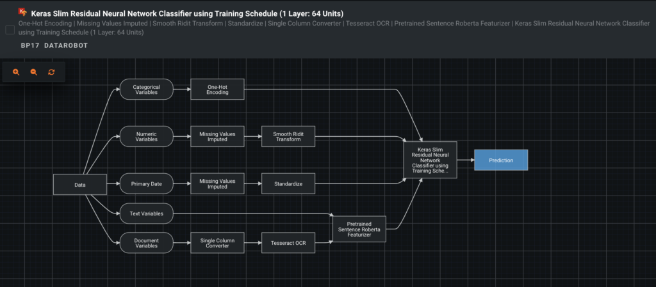Click Missing Values Imputed after Primary Date
Image resolution: width=656 pixels, height=287 pixels.
[218, 183]
